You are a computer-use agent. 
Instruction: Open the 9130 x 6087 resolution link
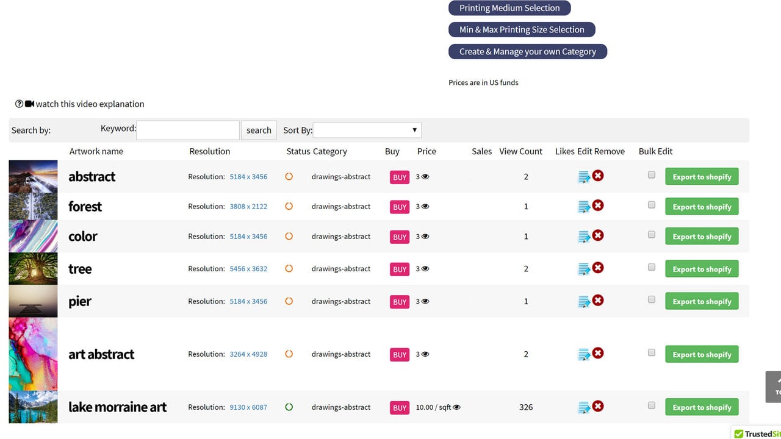point(248,407)
